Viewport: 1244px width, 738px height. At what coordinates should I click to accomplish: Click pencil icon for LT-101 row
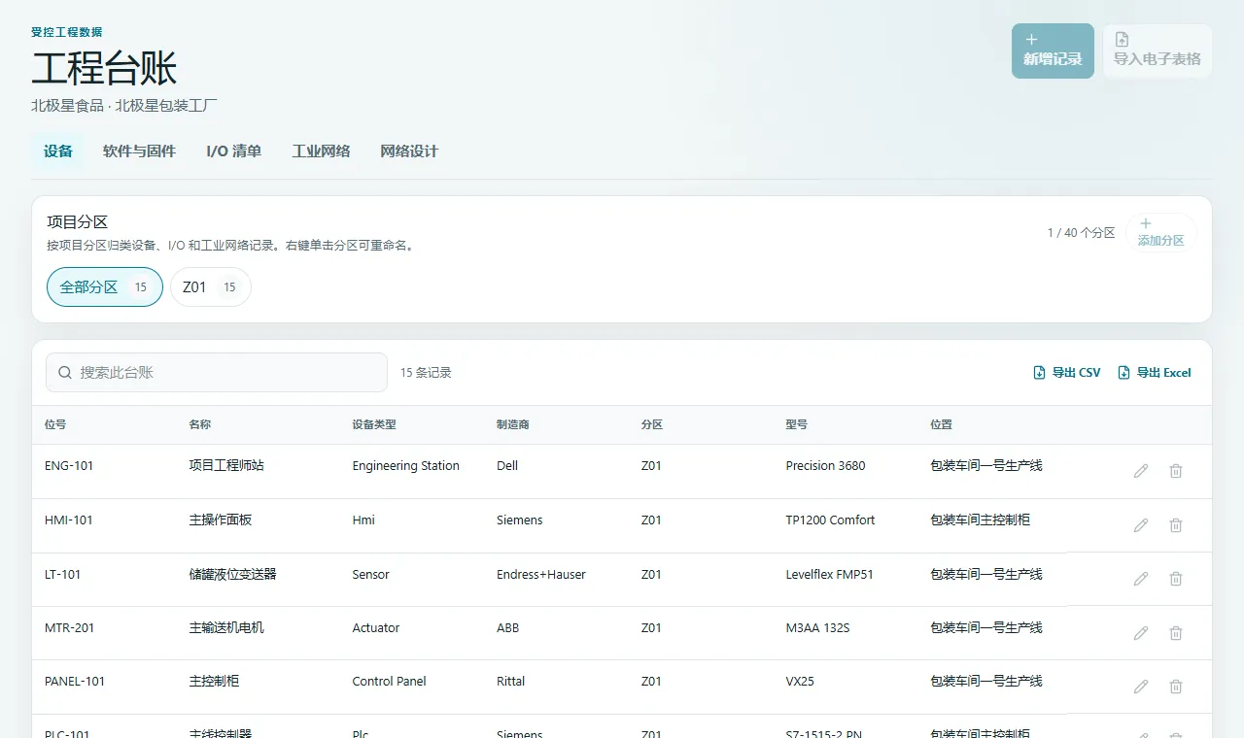(1141, 579)
